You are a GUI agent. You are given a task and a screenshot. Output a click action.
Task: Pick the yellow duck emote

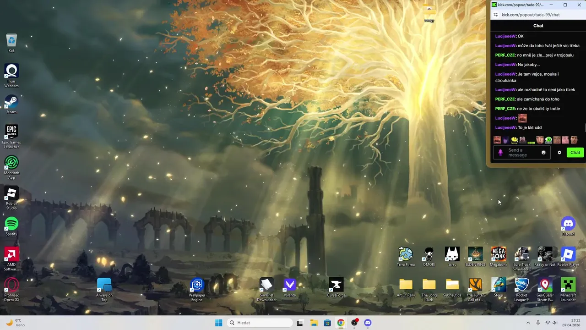[515, 140]
